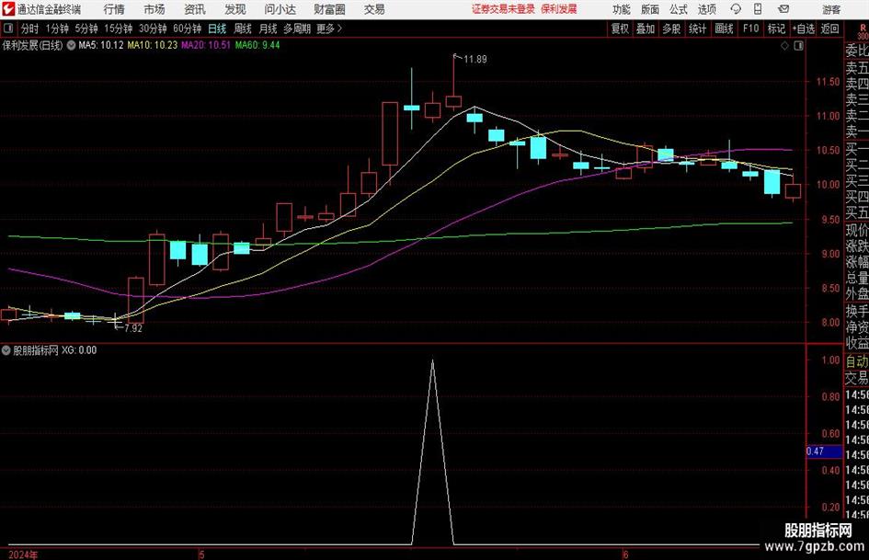The width and height of the screenshot is (869, 560).
Task: Open the 行情 menu
Action: pyautogui.click(x=114, y=9)
